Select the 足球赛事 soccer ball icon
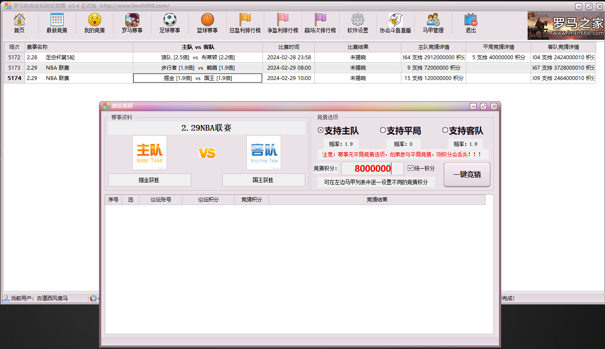 coord(170,20)
